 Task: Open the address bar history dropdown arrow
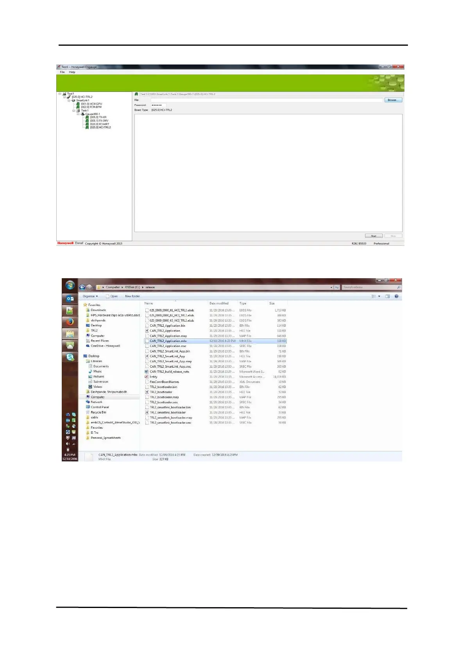point(331,287)
